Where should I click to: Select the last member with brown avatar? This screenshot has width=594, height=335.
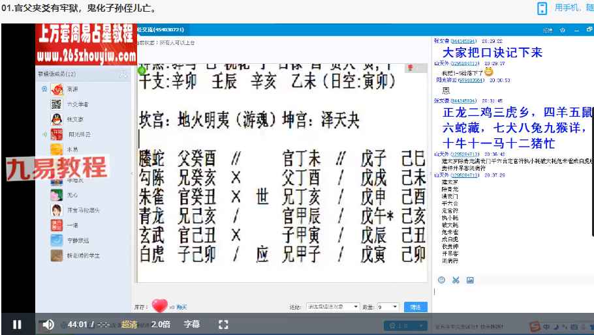tap(57, 255)
